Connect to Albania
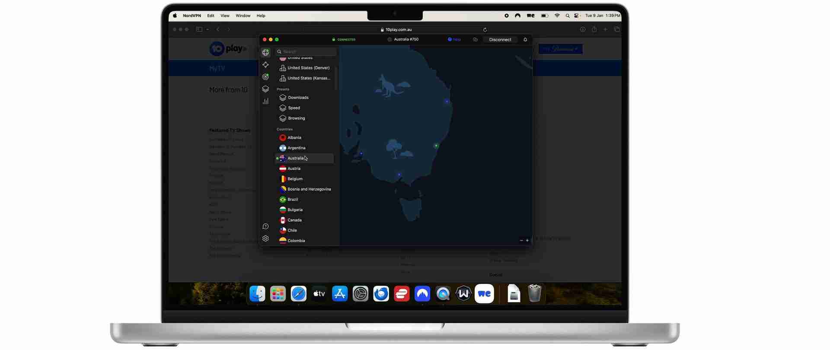Image resolution: width=830 pixels, height=350 pixels. pyautogui.click(x=305, y=138)
